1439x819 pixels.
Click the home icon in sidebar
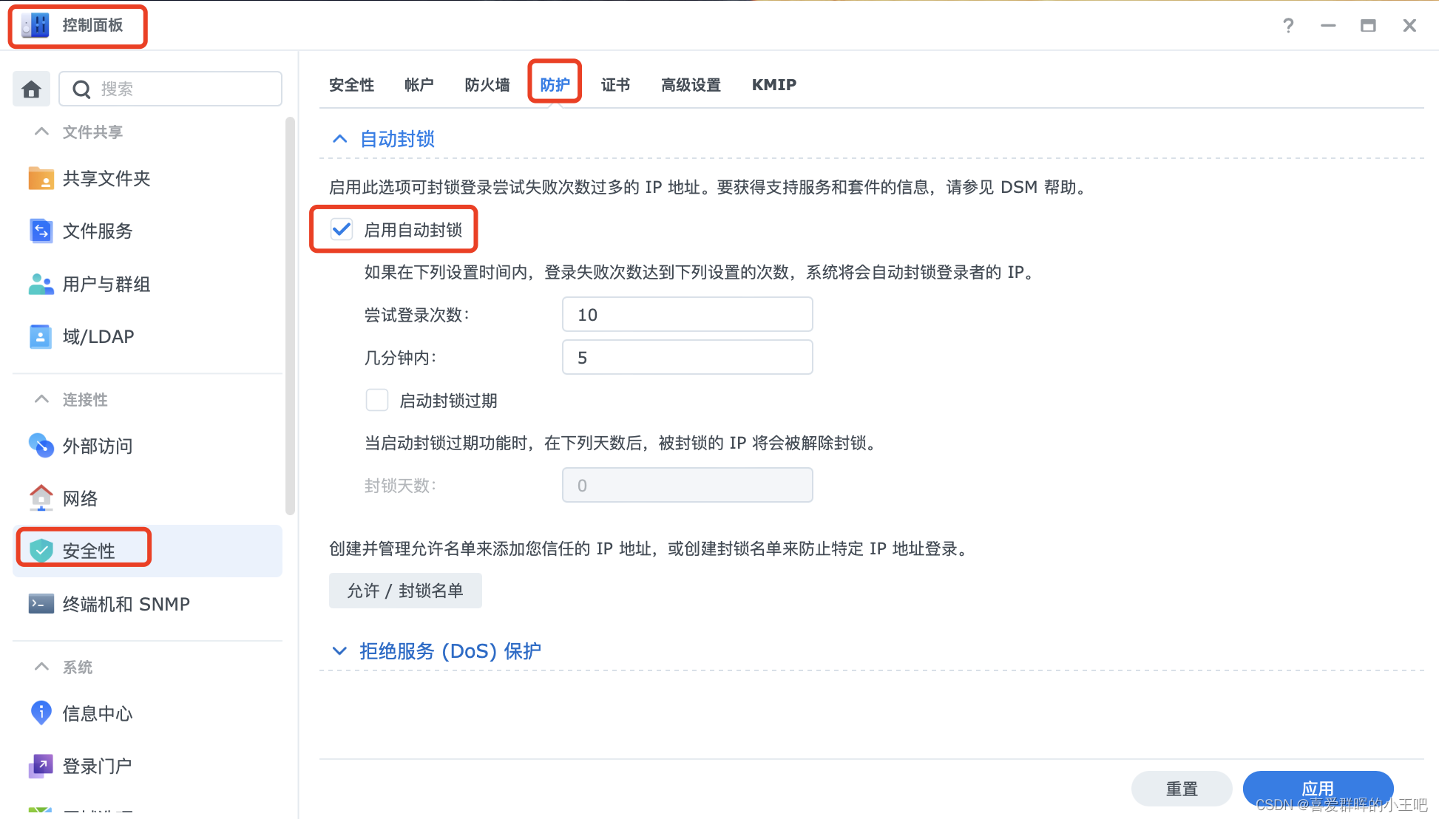tap(31, 89)
